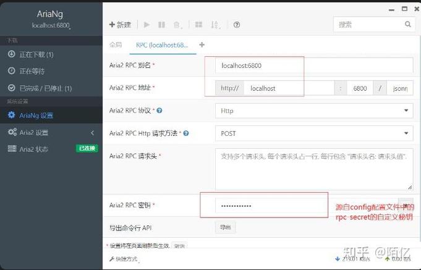Screen dimensions: 421x270
Task: Open 已完成 / 已停止 (1) list
Action: (51, 88)
